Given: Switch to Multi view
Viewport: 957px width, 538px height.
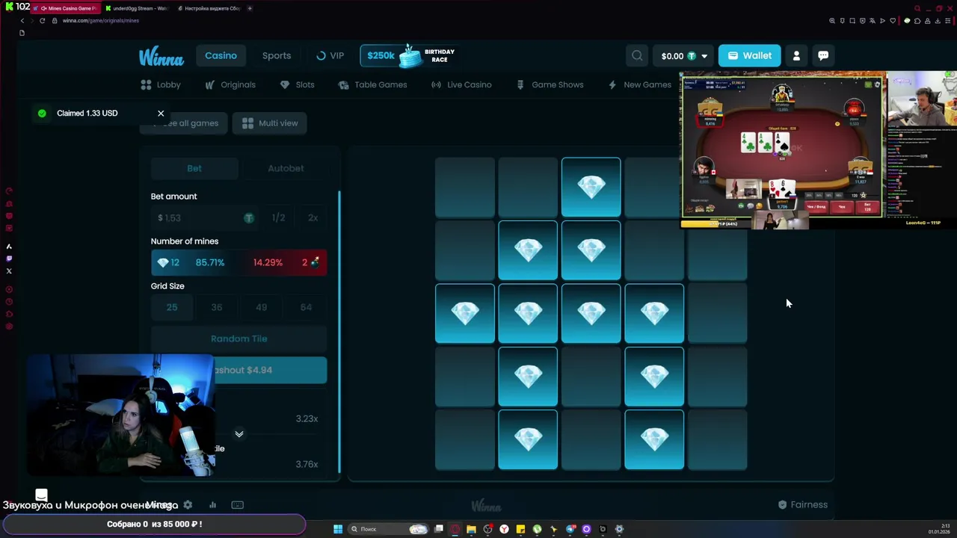Looking at the screenshot, I should [270, 123].
